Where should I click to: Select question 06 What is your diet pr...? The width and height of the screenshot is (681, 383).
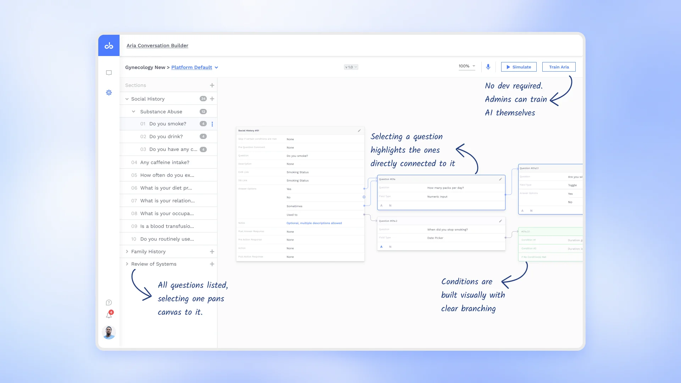pos(168,188)
